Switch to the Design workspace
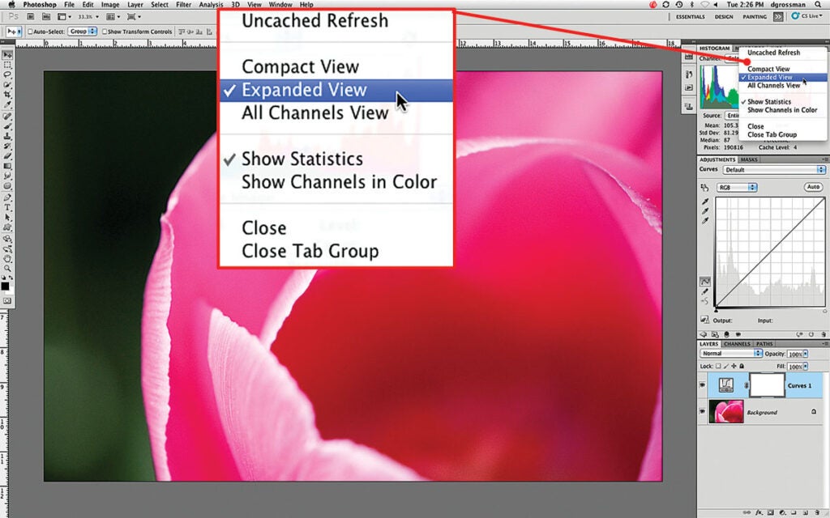Viewport: 830px width, 518px height. coord(724,17)
